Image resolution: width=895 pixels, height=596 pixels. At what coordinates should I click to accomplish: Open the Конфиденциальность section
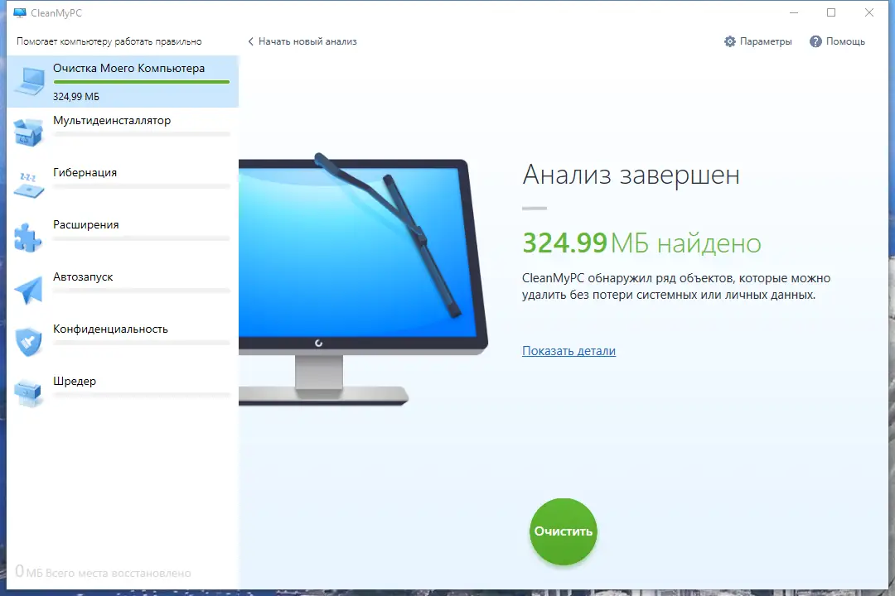click(x=123, y=342)
